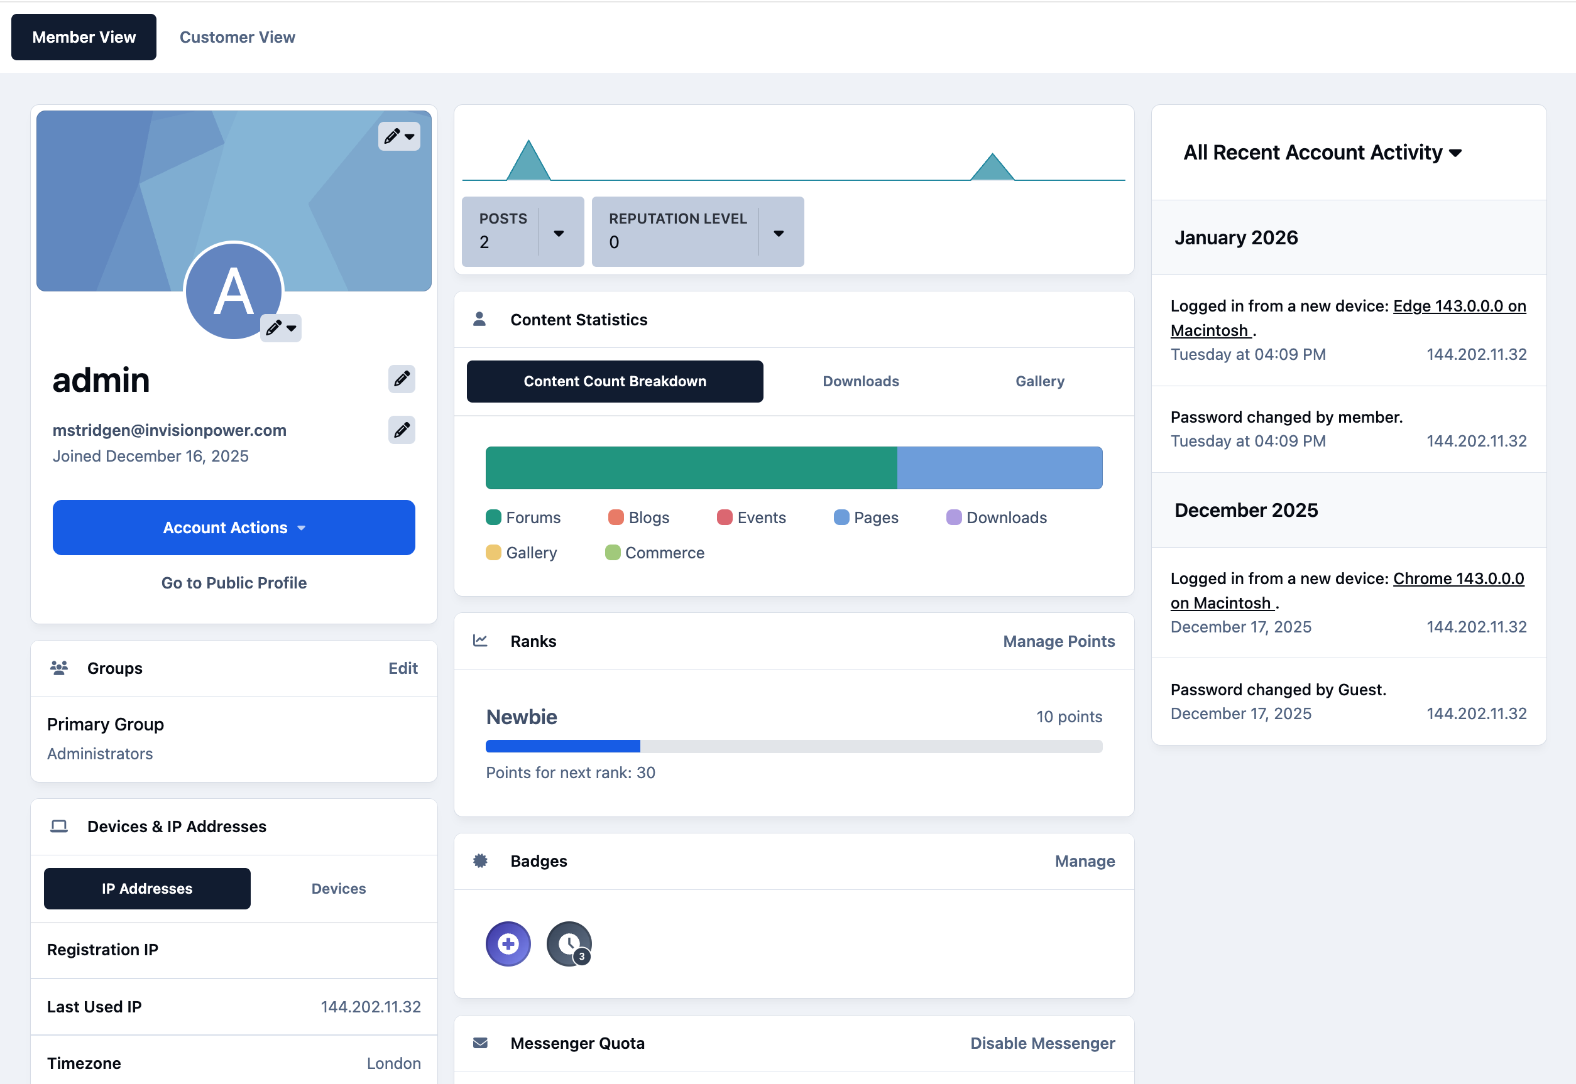Toggle the Downloads legend item
The width and height of the screenshot is (1576, 1084).
pyautogui.click(x=996, y=518)
